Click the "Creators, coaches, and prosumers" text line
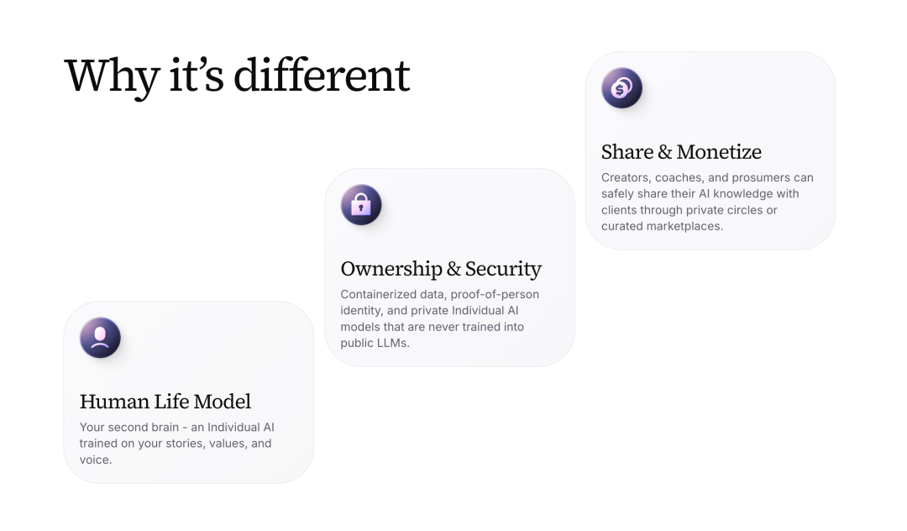The height and width of the screenshot is (531, 907). click(x=707, y=177)
